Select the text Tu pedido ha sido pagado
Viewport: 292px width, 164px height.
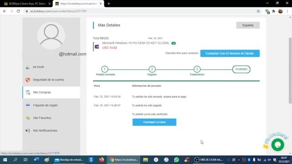pyautogui.click(x=147, y=105)
